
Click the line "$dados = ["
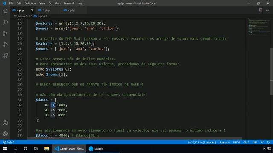[46, 100]
